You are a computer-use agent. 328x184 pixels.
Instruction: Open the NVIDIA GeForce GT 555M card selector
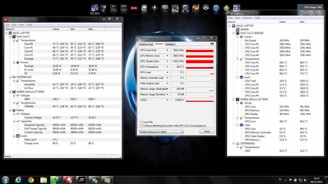click(161, 132)
